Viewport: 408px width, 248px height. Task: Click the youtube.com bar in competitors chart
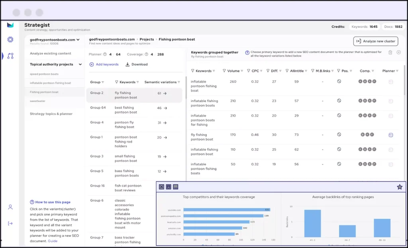(223, 209)
